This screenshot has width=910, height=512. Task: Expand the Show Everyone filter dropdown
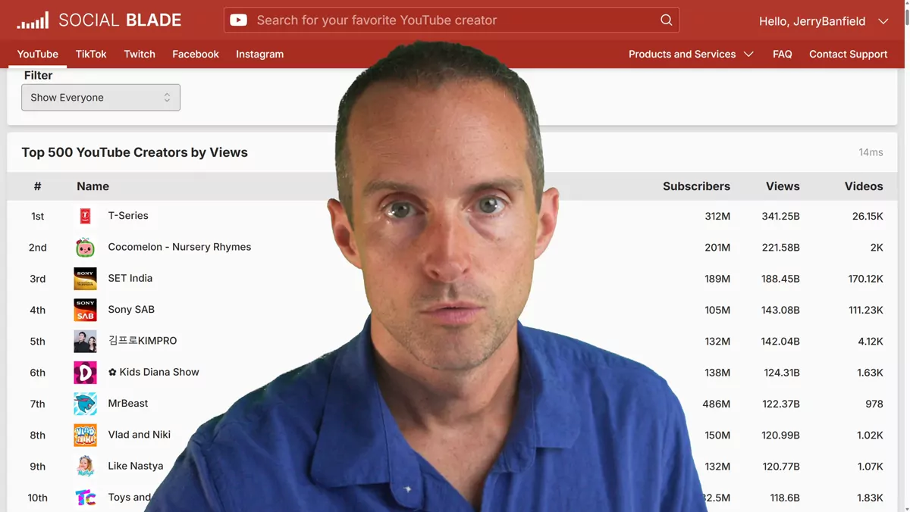coord(101,97)
